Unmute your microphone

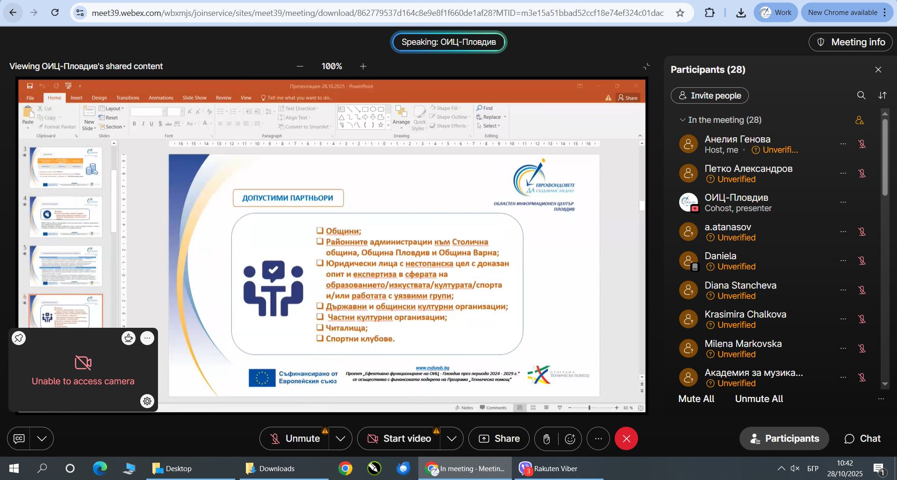pos(294,439)
